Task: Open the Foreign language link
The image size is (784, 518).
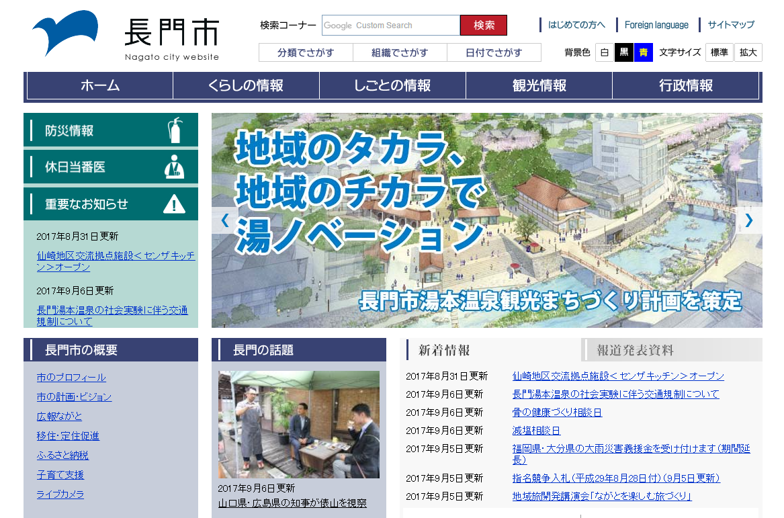Action: 656,25
